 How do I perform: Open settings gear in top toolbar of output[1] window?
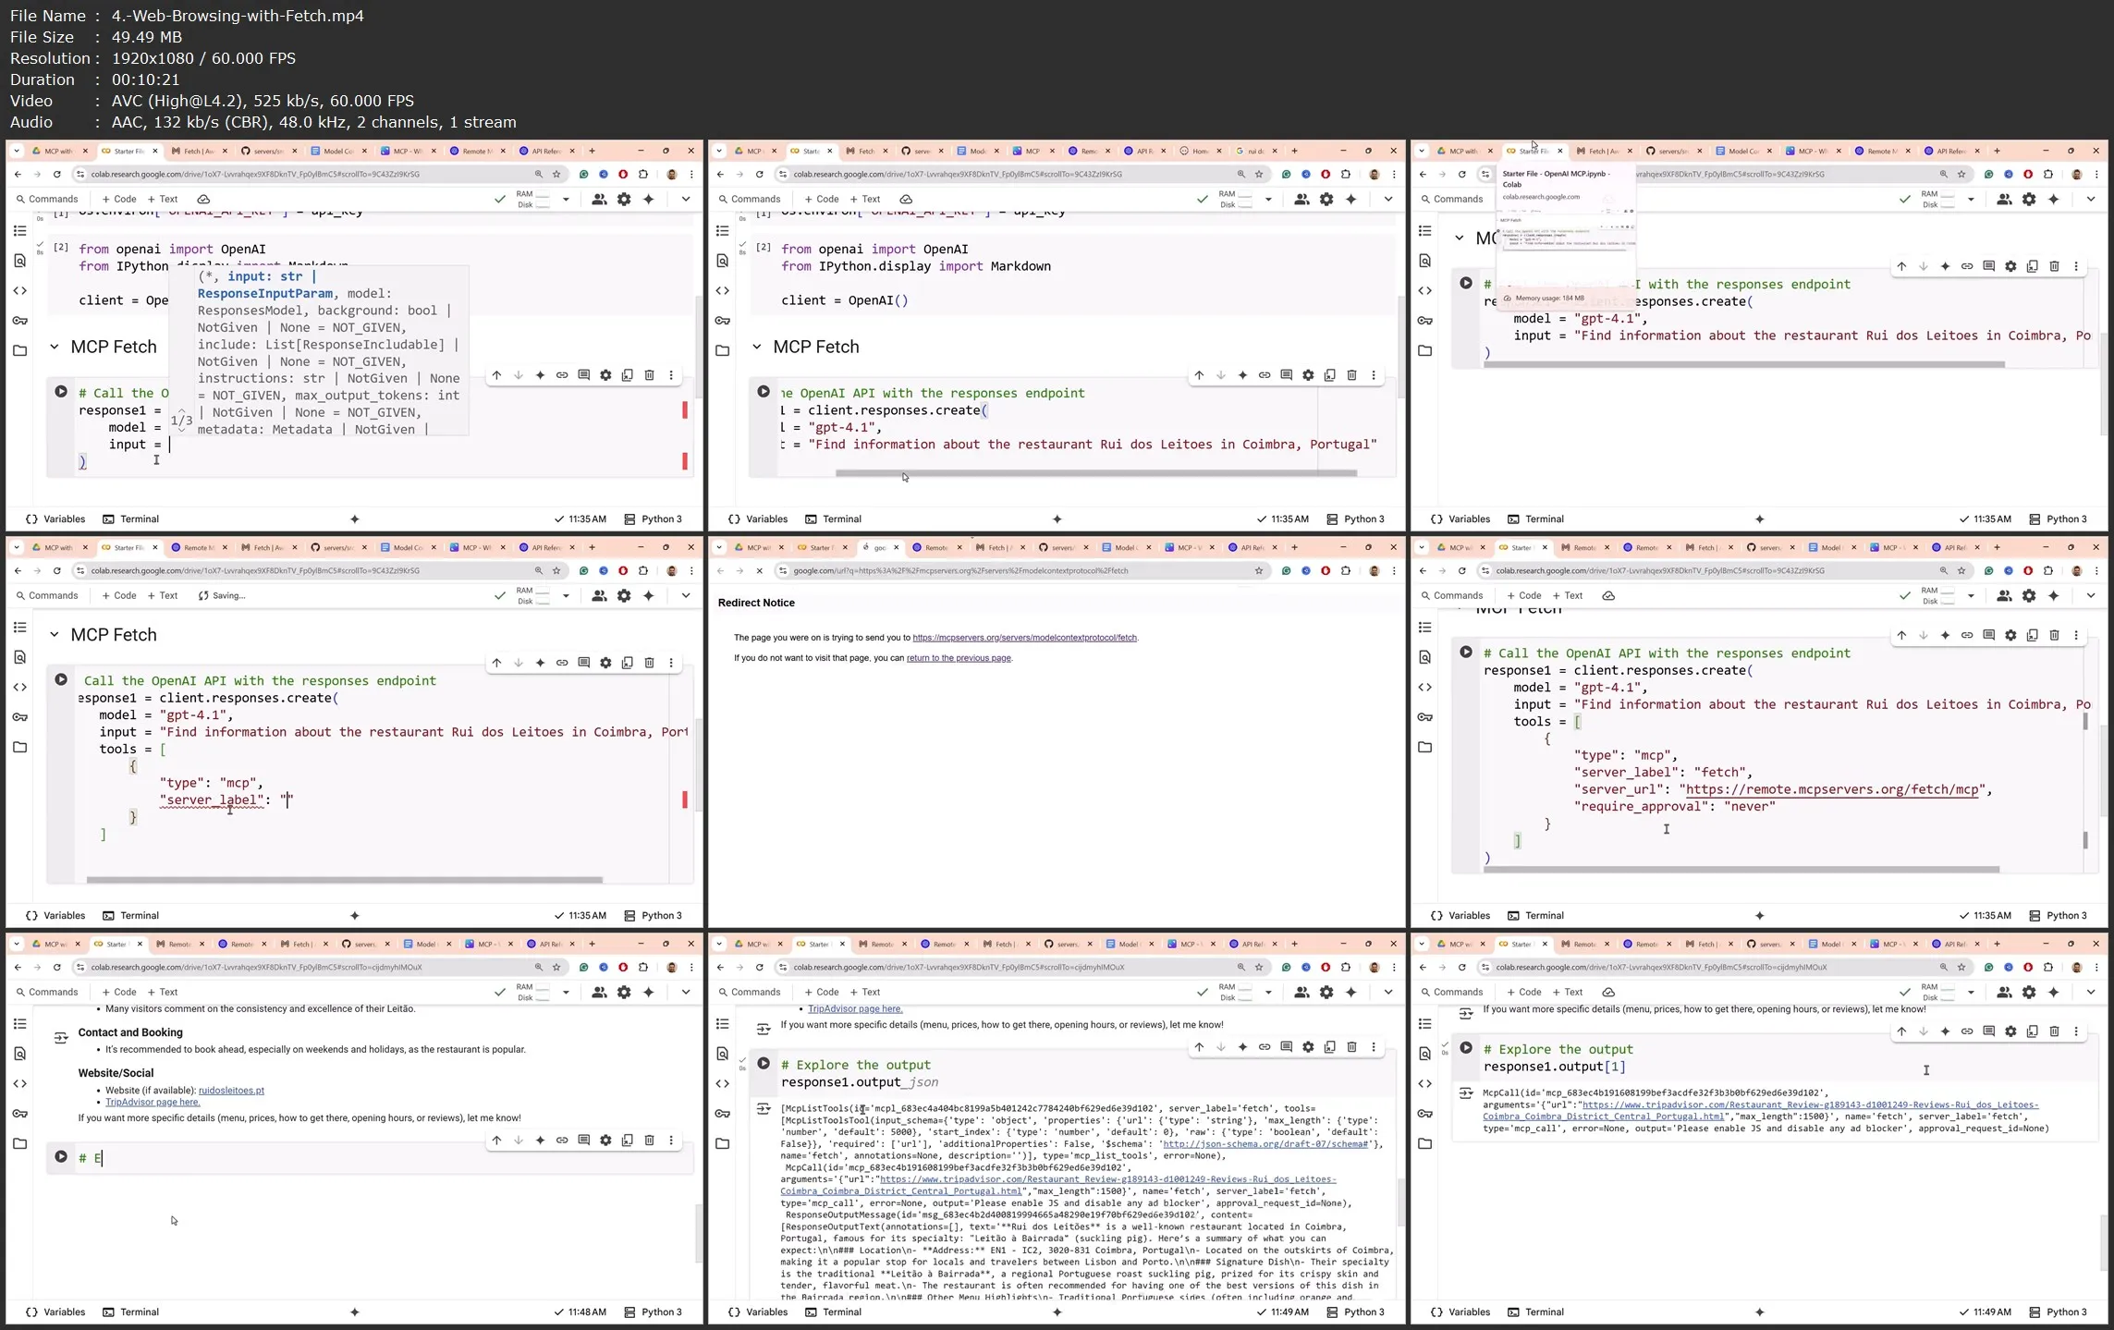click(2029, 992)
